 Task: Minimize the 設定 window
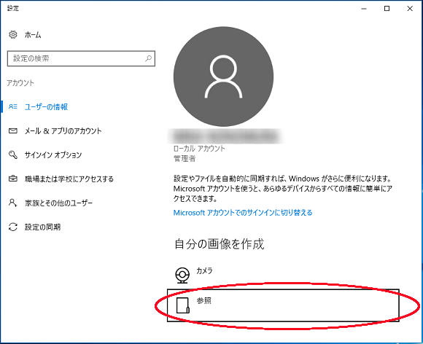[364, 9]
